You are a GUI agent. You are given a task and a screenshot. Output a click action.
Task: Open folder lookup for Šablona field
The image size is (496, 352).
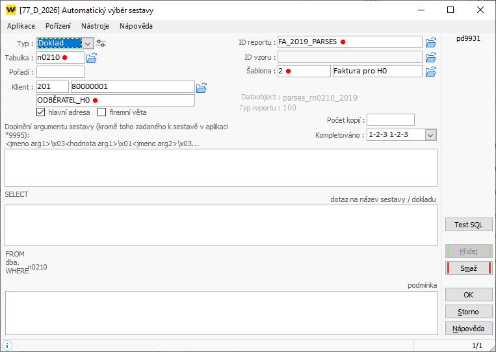coord(430,71)
